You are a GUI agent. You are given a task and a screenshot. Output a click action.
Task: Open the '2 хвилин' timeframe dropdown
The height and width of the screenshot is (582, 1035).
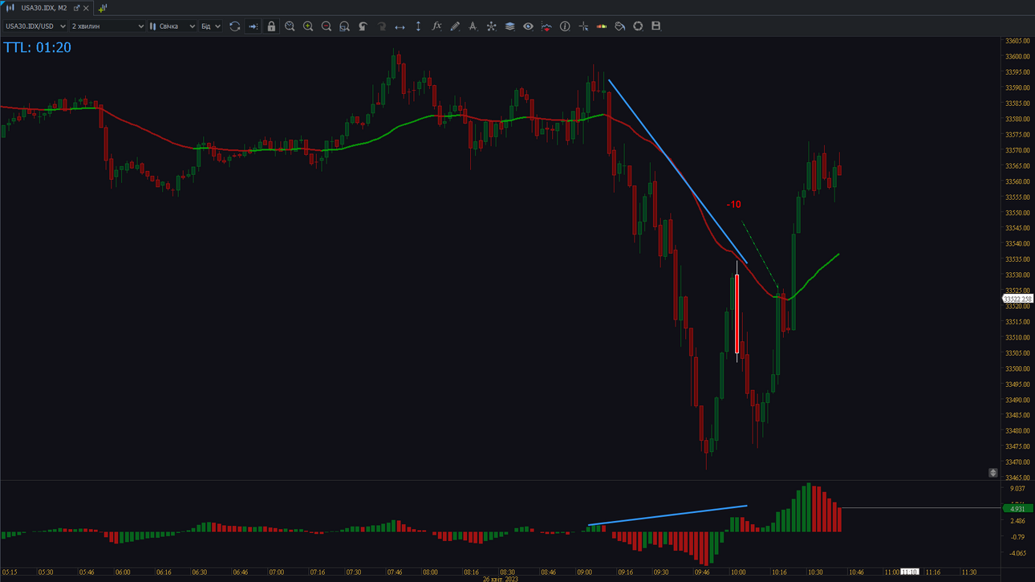tap(108, 26)
